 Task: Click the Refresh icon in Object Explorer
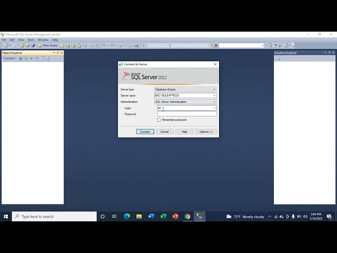pyautogui.click(x=42, y=59)
